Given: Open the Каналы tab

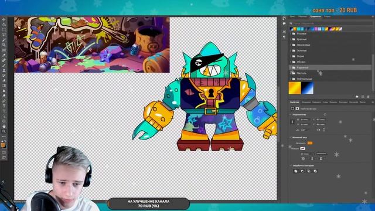Looking at the screenshot, I should tap(333, 102).
